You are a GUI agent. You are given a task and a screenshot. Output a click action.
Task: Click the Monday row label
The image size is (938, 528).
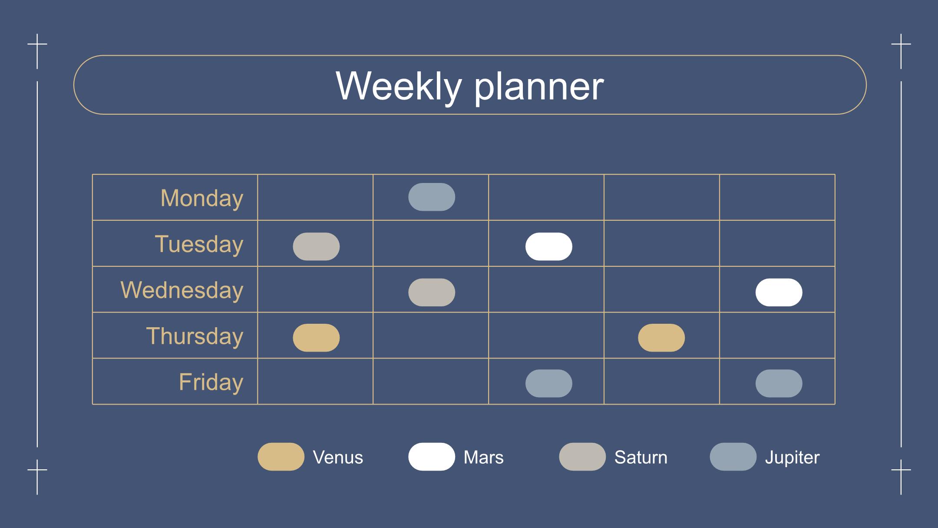202,198
